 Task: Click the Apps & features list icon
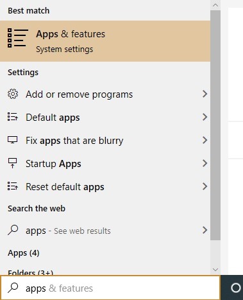point(18,38)
